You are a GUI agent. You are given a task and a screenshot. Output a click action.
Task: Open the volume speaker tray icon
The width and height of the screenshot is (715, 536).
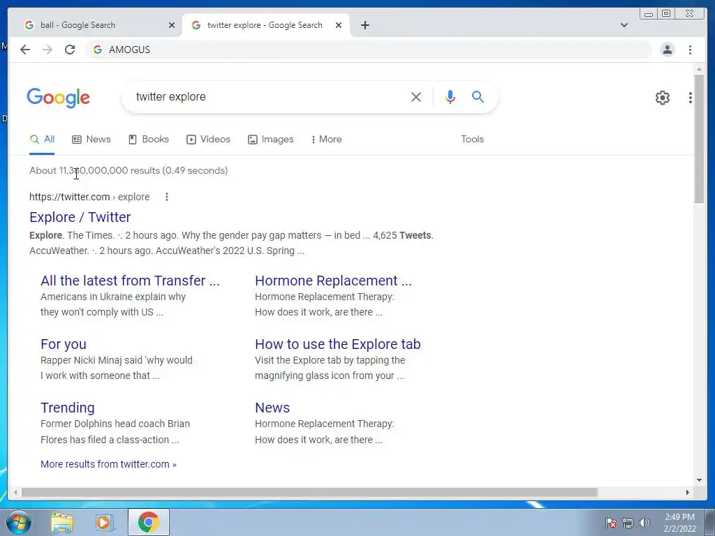644,523
